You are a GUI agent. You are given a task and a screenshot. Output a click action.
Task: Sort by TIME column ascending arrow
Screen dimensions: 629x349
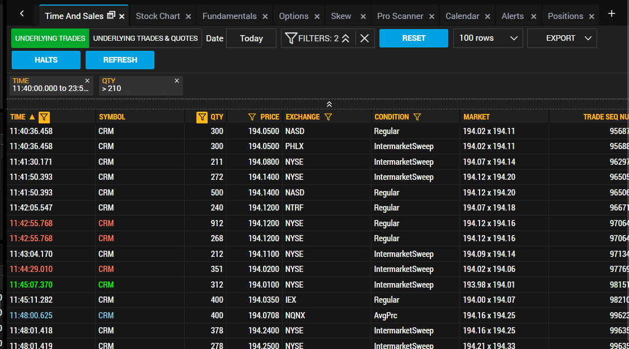(32, 117)
